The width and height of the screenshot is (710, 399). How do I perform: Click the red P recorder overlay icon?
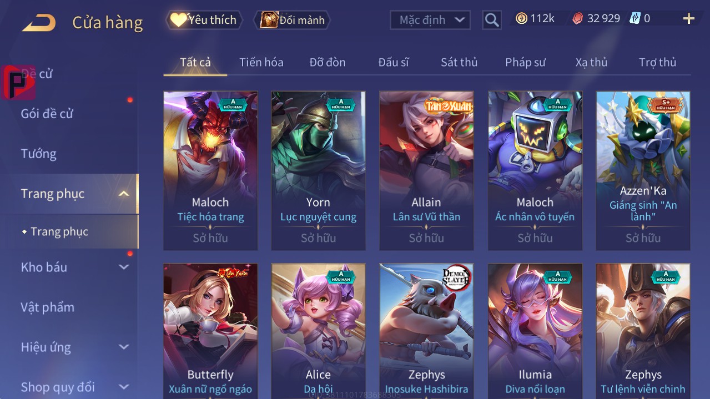[18, 82]
